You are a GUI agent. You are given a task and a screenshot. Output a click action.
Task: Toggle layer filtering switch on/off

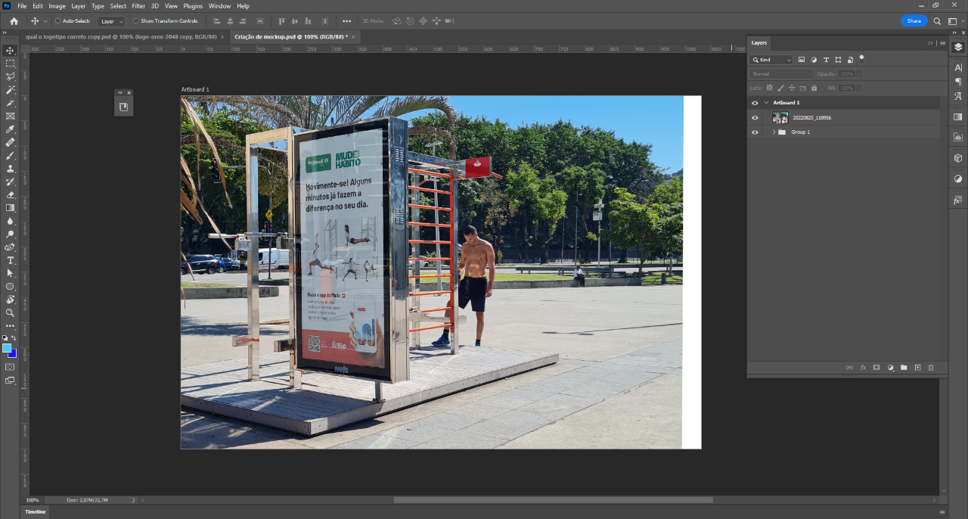pyautogui.click(x=861, y=58)
